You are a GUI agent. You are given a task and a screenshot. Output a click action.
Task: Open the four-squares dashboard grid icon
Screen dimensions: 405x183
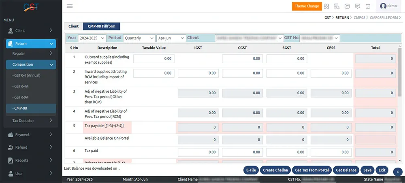(326, 6)
